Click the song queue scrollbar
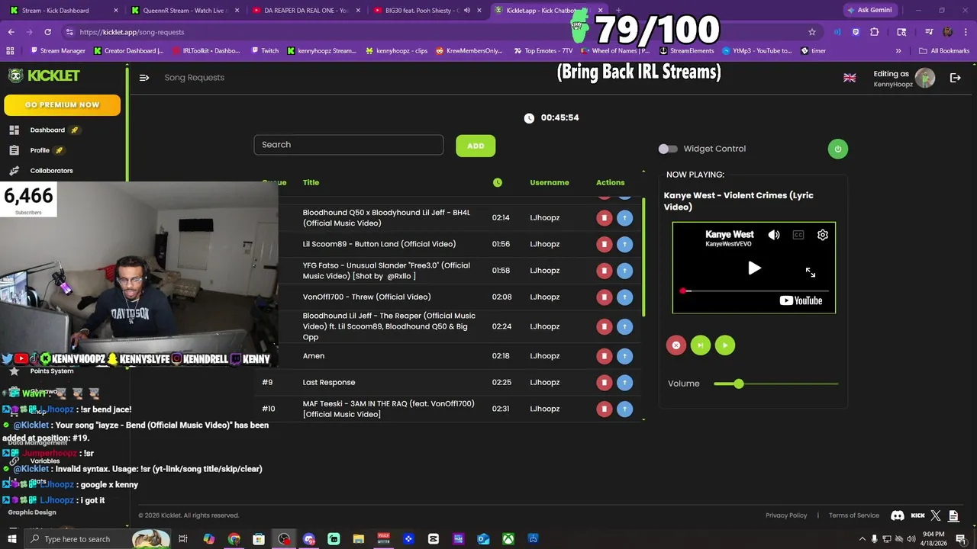977x549 pixels. coord(643,258)
